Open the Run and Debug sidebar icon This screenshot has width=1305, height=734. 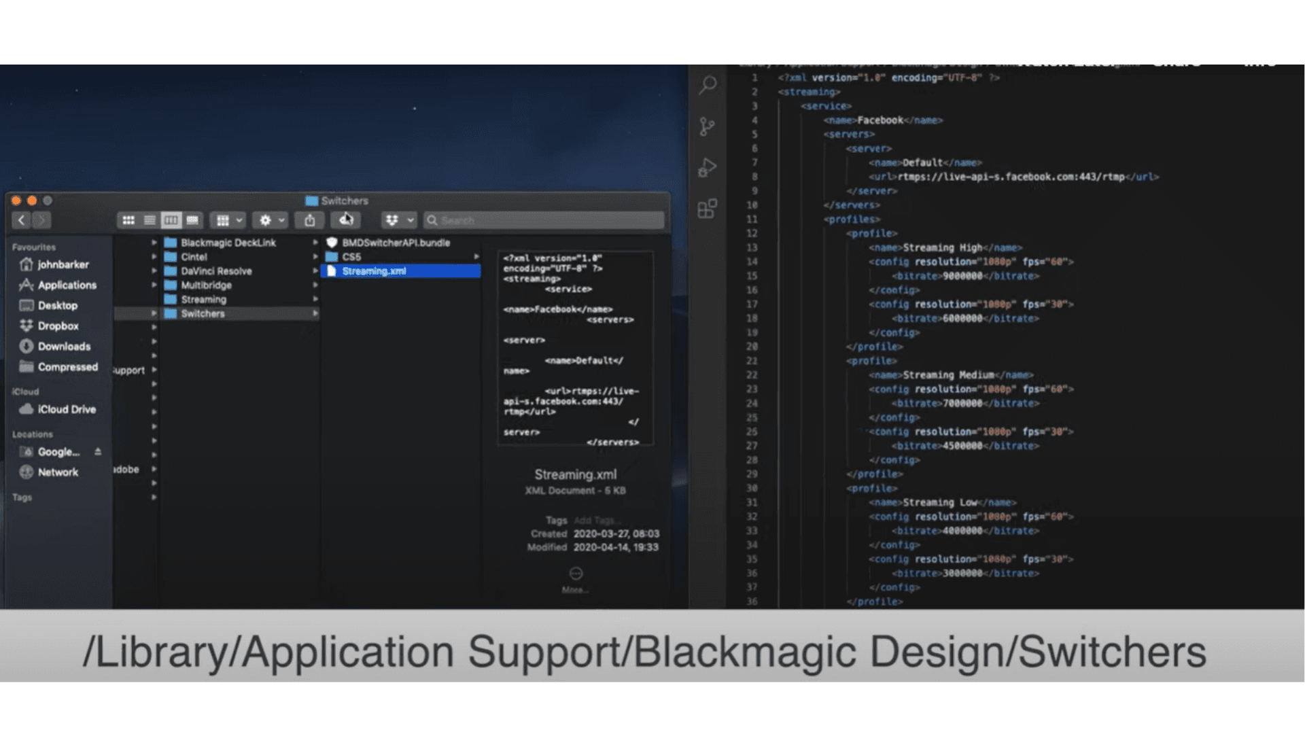pos(707,167)
